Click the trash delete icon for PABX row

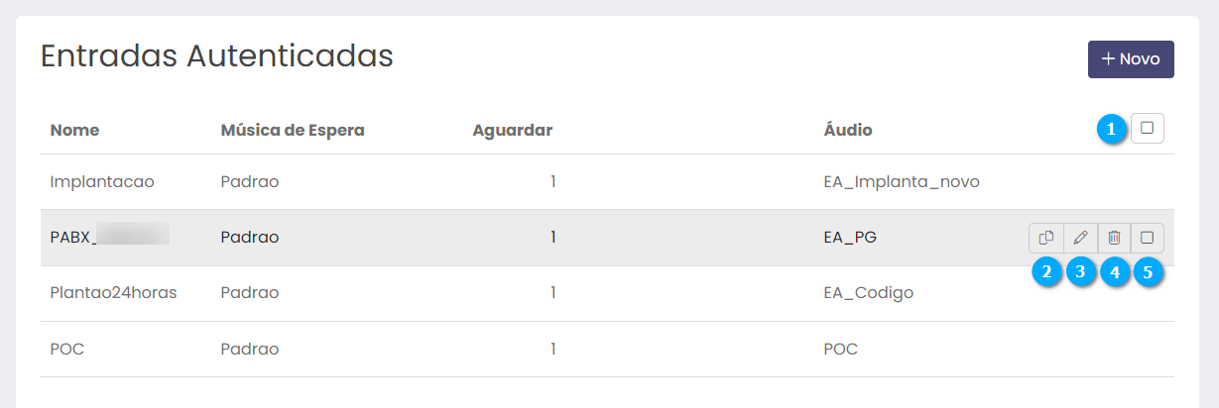1114,238
